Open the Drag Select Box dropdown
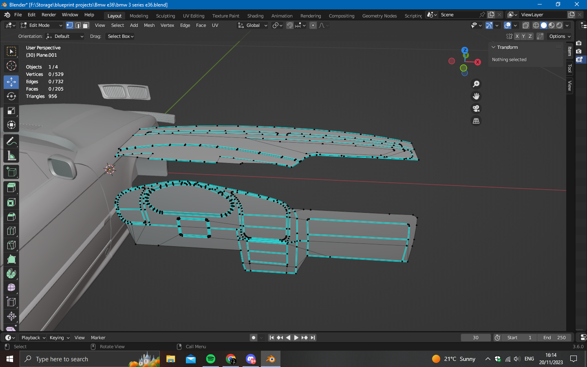Screen dimensions: 587x367 120,36
